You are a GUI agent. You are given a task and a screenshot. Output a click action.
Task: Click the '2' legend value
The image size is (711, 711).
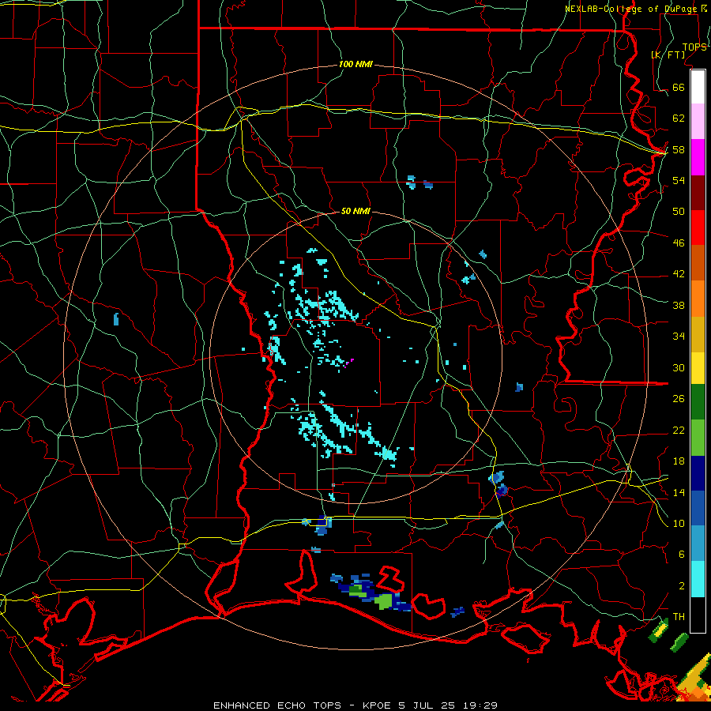682,586
